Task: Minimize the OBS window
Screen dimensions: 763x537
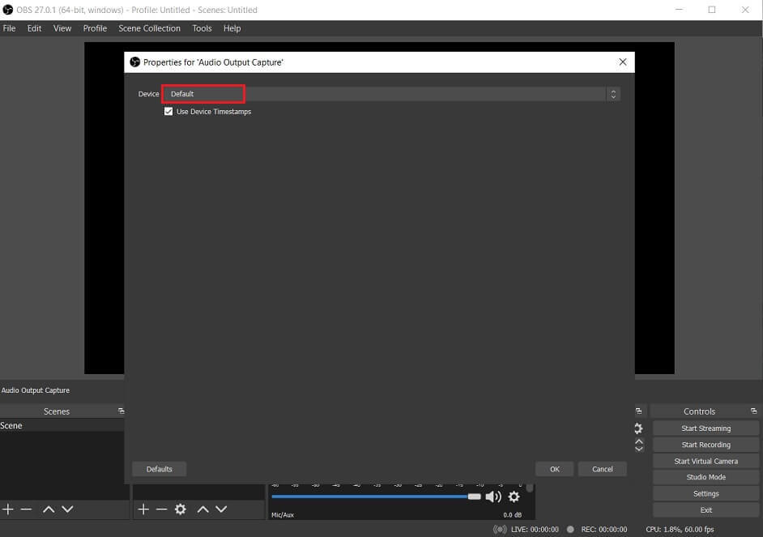Action: point(680,10)
